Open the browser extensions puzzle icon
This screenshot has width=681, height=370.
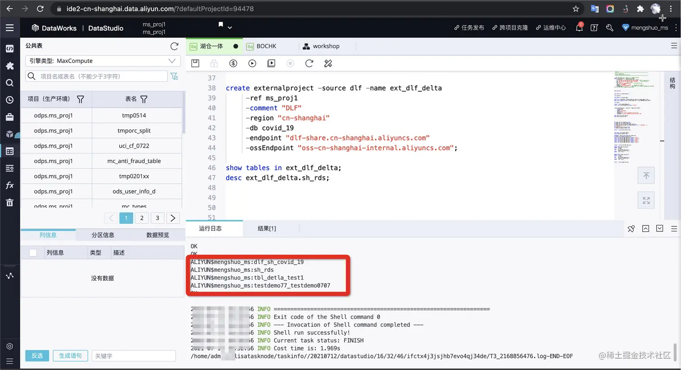coord(640,9)
